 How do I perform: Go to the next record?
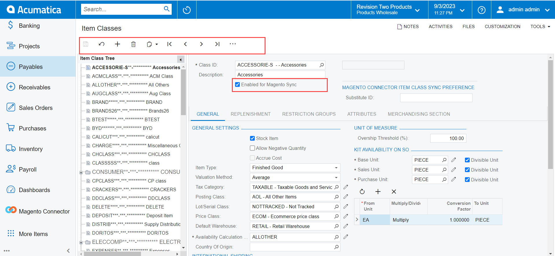(202, 44)
